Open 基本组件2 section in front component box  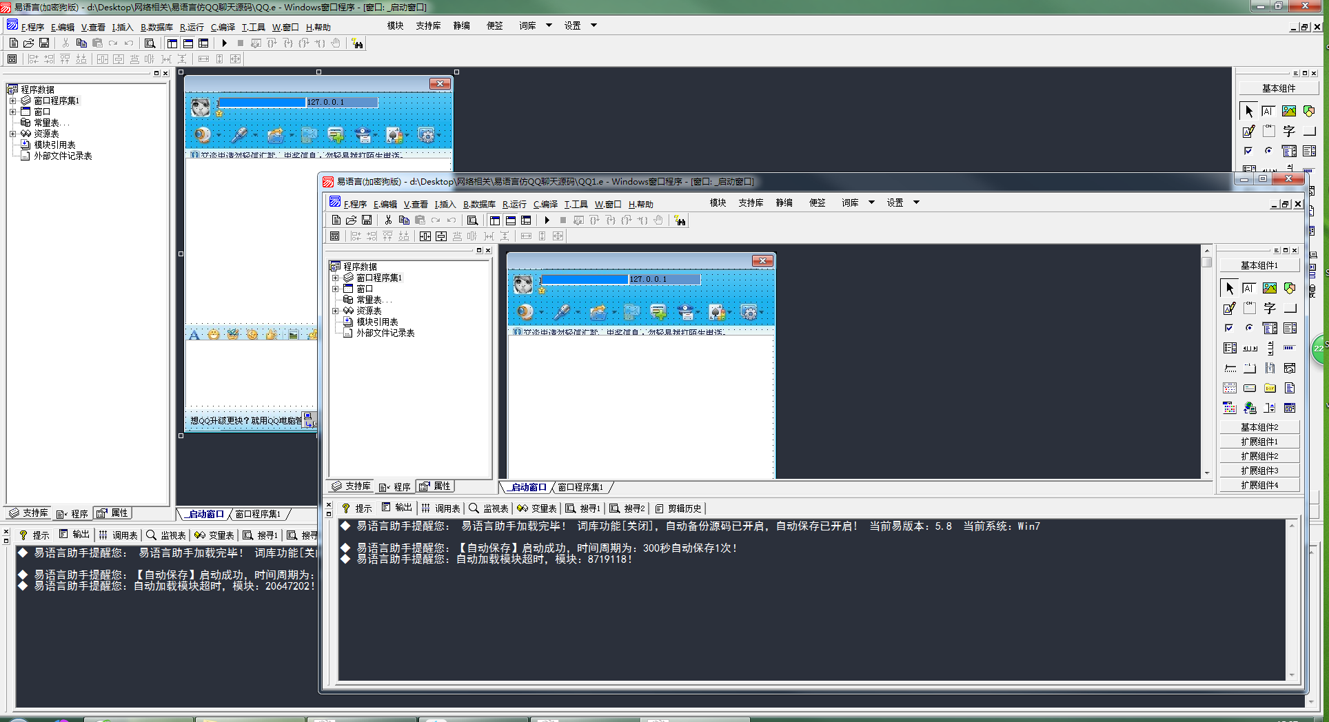1259,427
